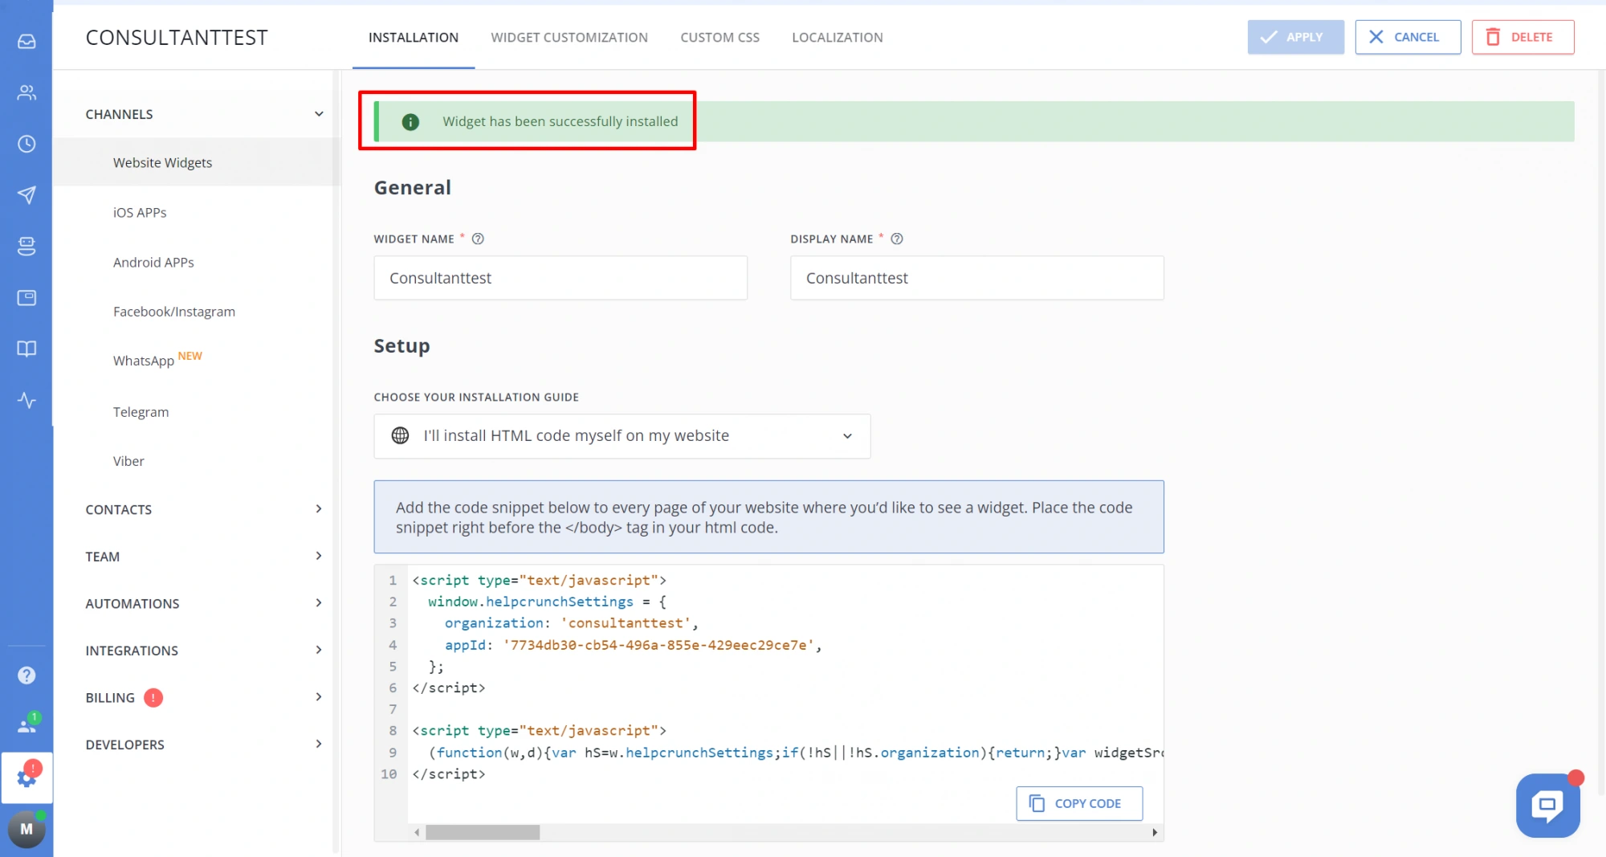
Task: Open the activity pulse reports icon
Action: pyautogui.click(x=26, y=400)
